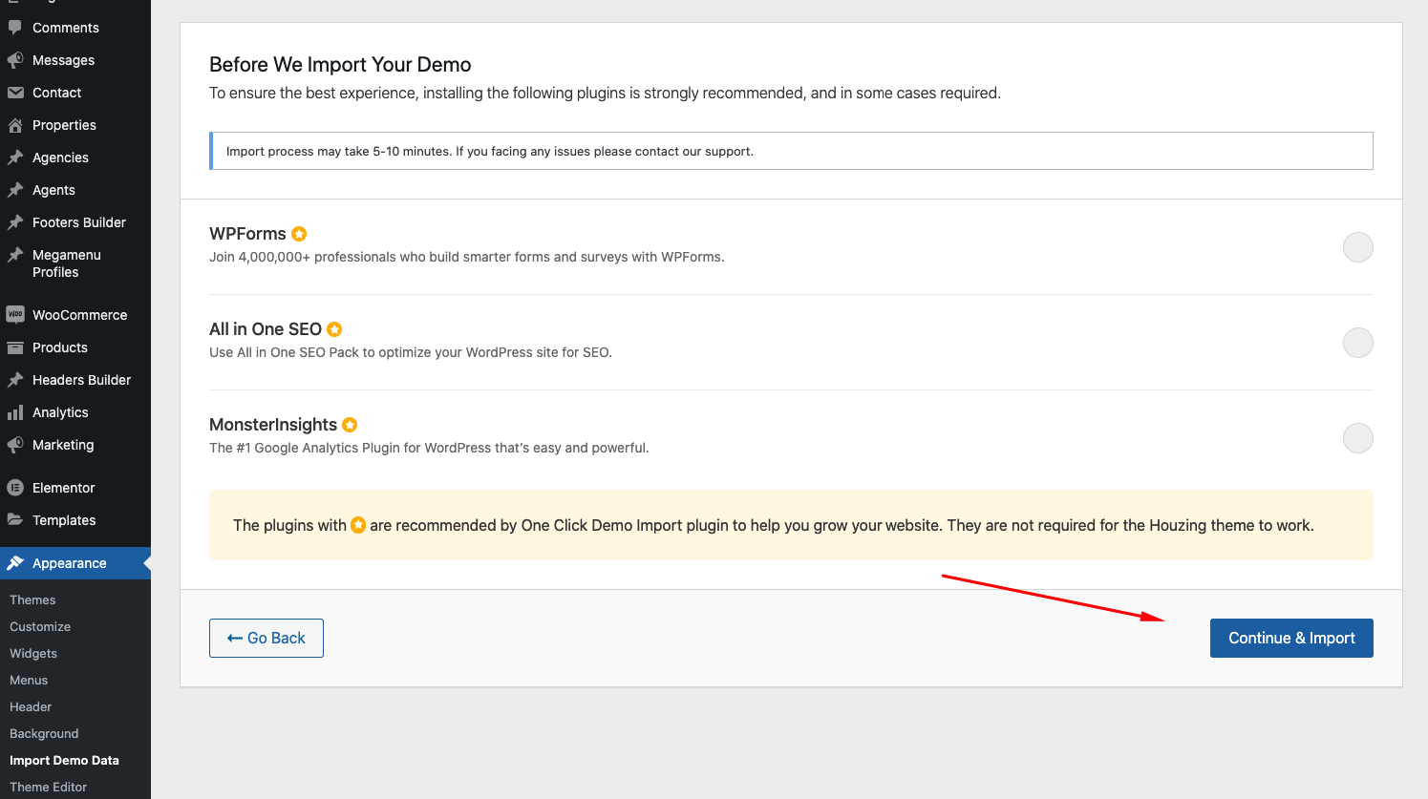Open Megamenu Profiles in sidebar
This screenshot has height=799, width=1428.
point(66,263)
